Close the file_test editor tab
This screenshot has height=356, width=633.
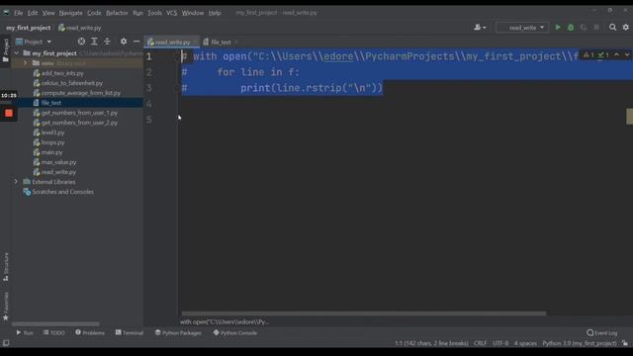236,42
